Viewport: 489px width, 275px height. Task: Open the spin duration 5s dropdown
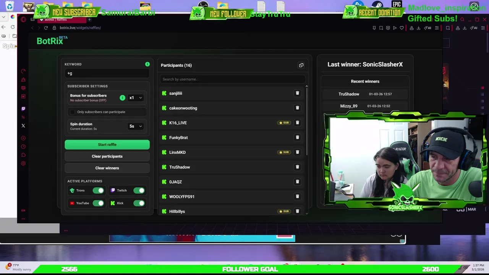click(136, 126)
